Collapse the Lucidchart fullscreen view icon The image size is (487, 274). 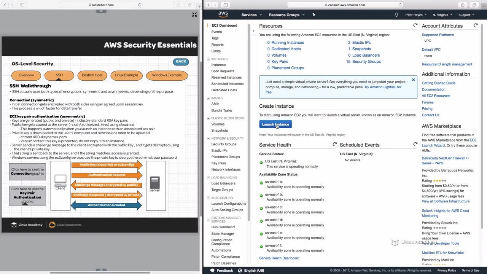coord(194,15)
